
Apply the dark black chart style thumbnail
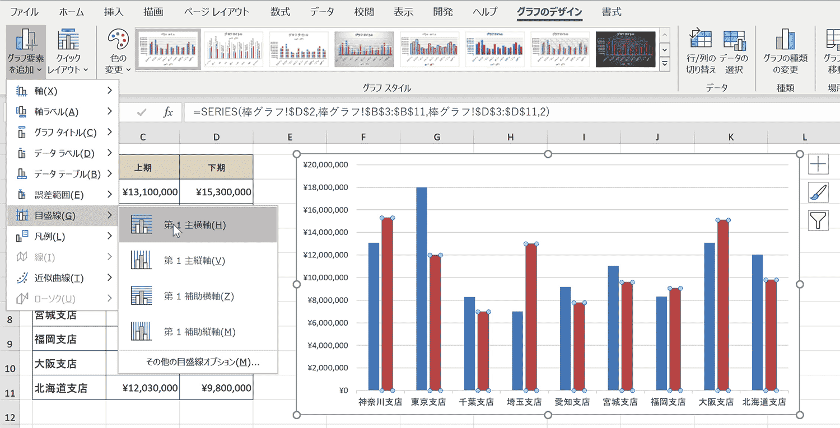(x=626, y=49)
